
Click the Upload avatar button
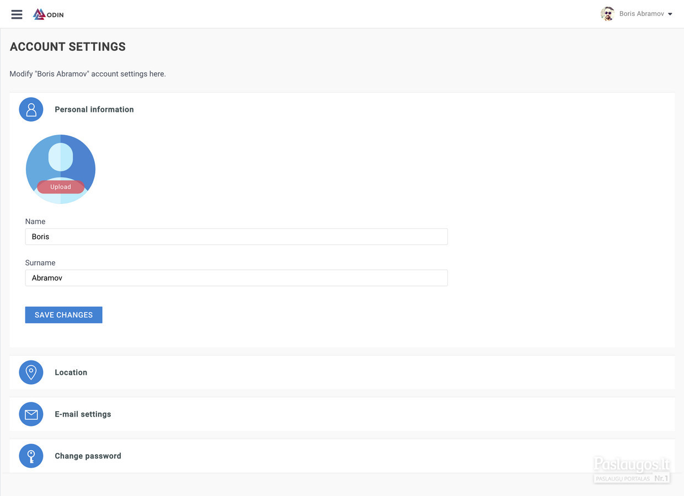[61, 187]
